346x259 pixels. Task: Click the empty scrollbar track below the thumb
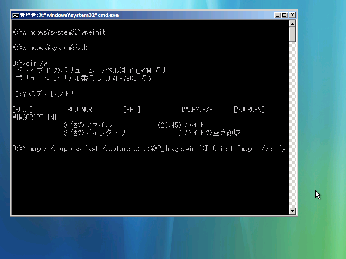292,129
